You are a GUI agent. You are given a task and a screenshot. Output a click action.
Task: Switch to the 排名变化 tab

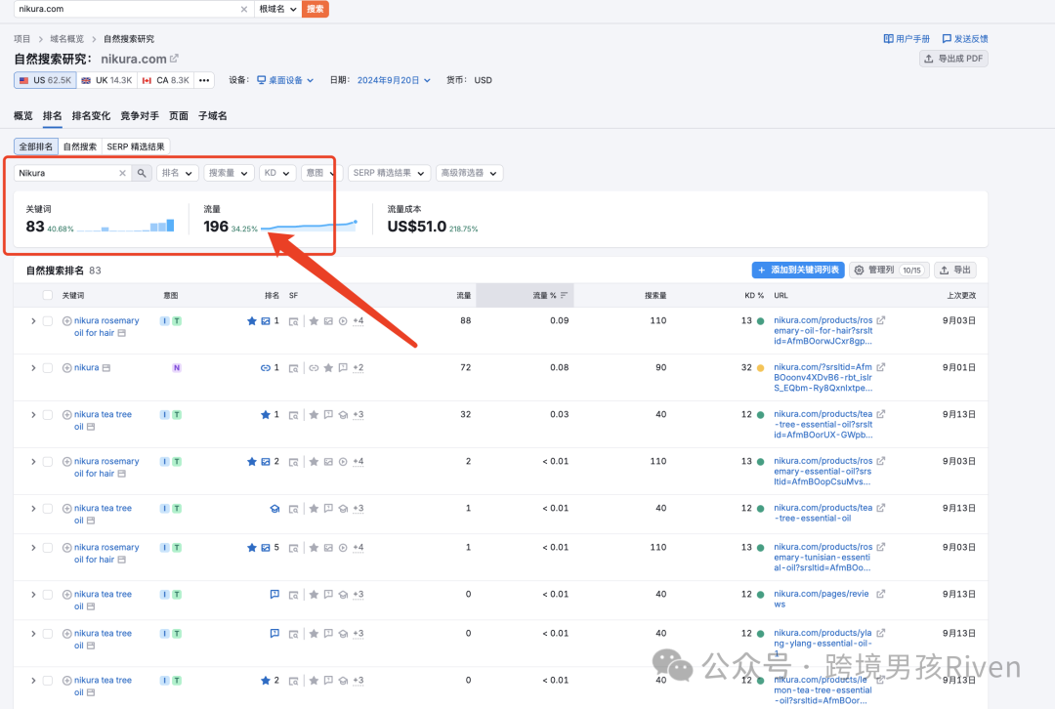coord(91,115)
